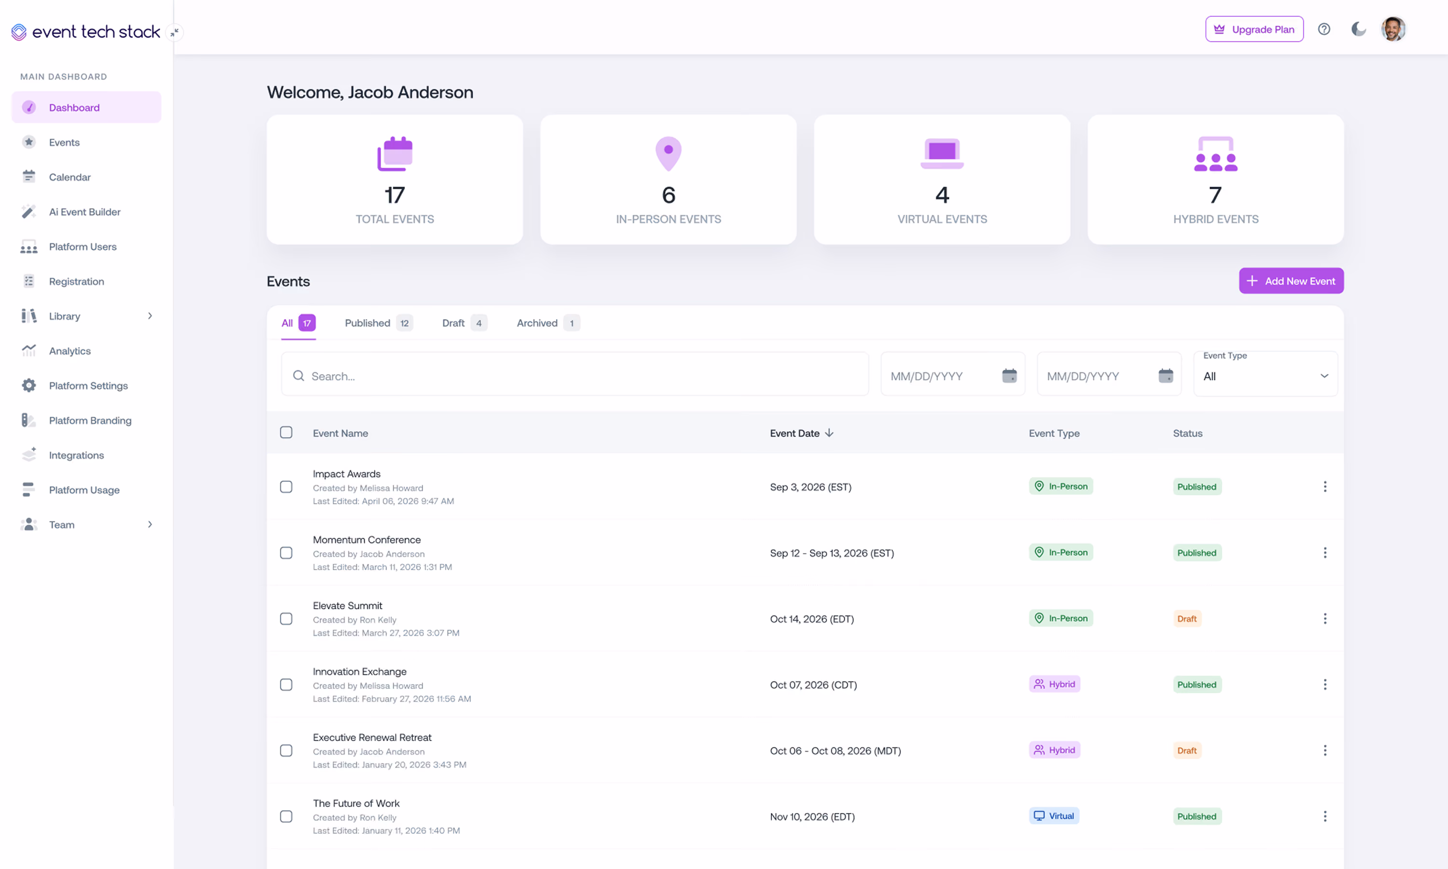Viewport: 1448px width, 869px height.
Task: Open the Elevate Summit row options menu
Action: pos(1324,618)
